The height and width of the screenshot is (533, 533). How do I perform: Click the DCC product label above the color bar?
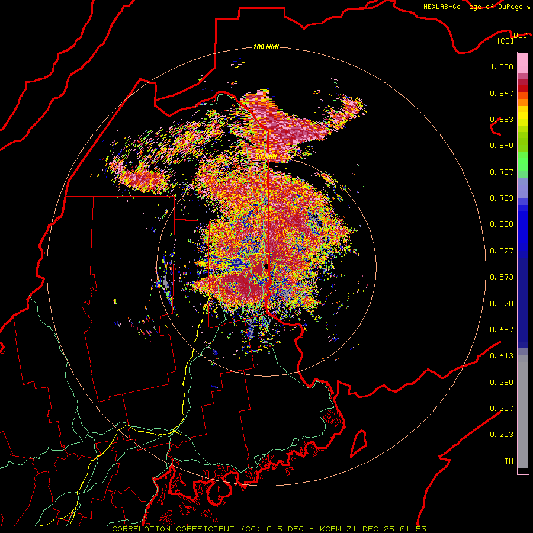[x=520, y=35]
